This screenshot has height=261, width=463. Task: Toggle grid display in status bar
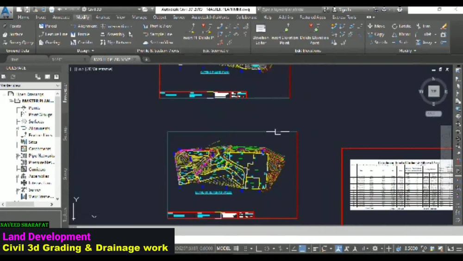[236, 248]
